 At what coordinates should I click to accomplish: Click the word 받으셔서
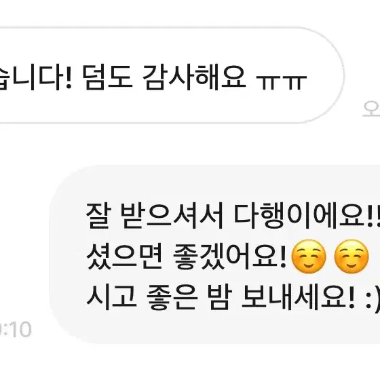[172, 216]
